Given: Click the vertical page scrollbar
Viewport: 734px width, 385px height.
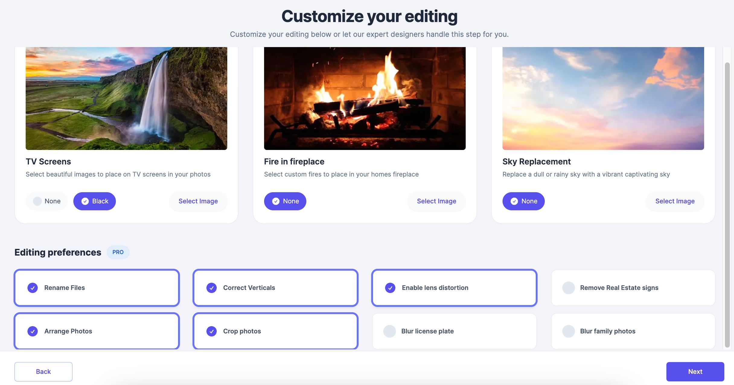Looking at the screenshot, I should pos(727,205).
